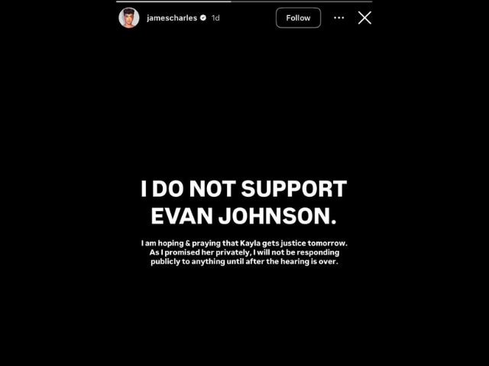Open the three-dot more options menu
The height and width of the screenshot is (366, 489).
tap(338, 18)
